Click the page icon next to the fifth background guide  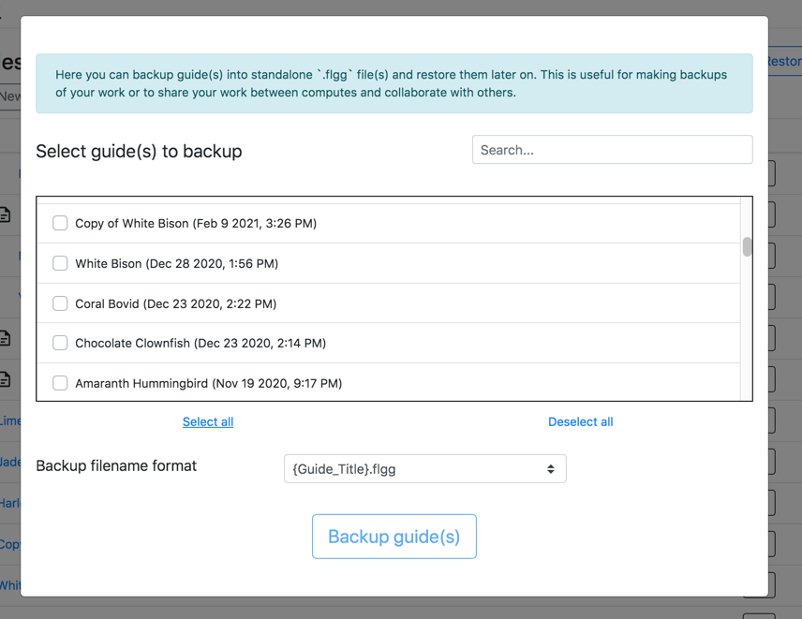click(5, 379)
